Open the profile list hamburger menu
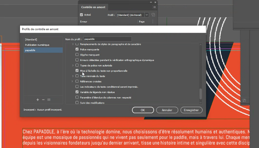This screenshot has width=259, height=148. [x=49, y=100]
